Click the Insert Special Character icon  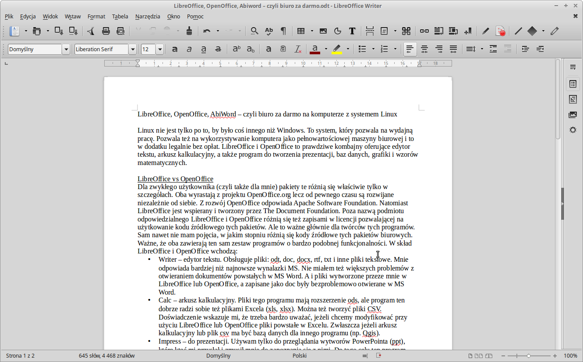406,31
